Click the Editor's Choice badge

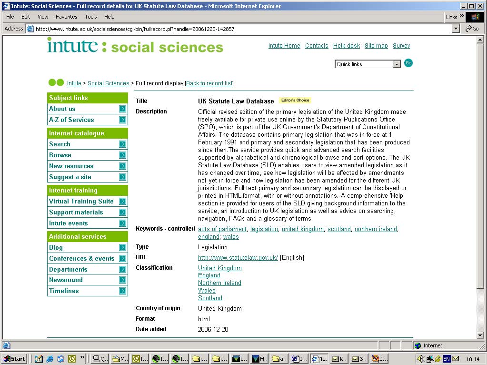(295, 100)
